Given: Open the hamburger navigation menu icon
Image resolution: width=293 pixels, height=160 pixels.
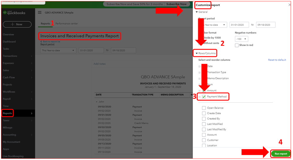Looking at the screenshot, I should click(x=40, y=13).
